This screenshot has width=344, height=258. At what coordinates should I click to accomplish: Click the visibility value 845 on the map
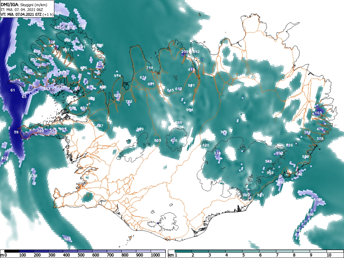tap(170, 90)
